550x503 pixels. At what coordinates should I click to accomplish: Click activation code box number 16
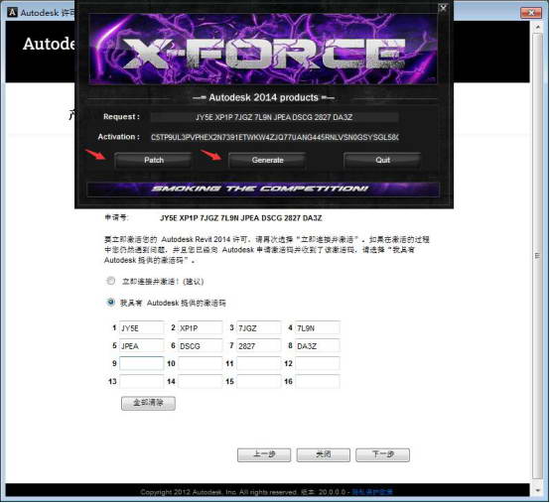coord(318,381)
